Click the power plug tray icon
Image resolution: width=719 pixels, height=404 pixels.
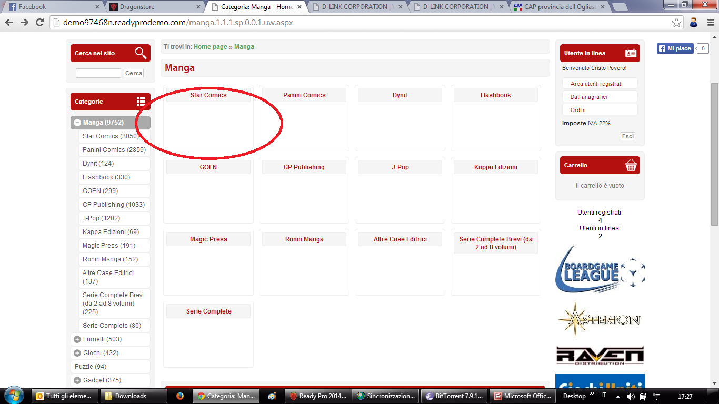click(x=644, y=396)
